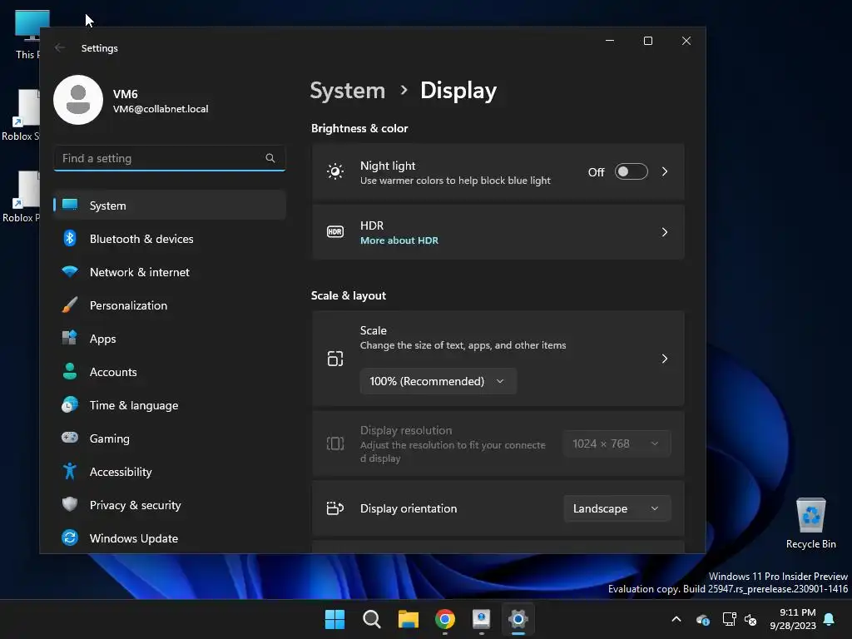Screen dimensions: 852x639
Task: Click the HDR badge icon
Action: coord(335,232)
